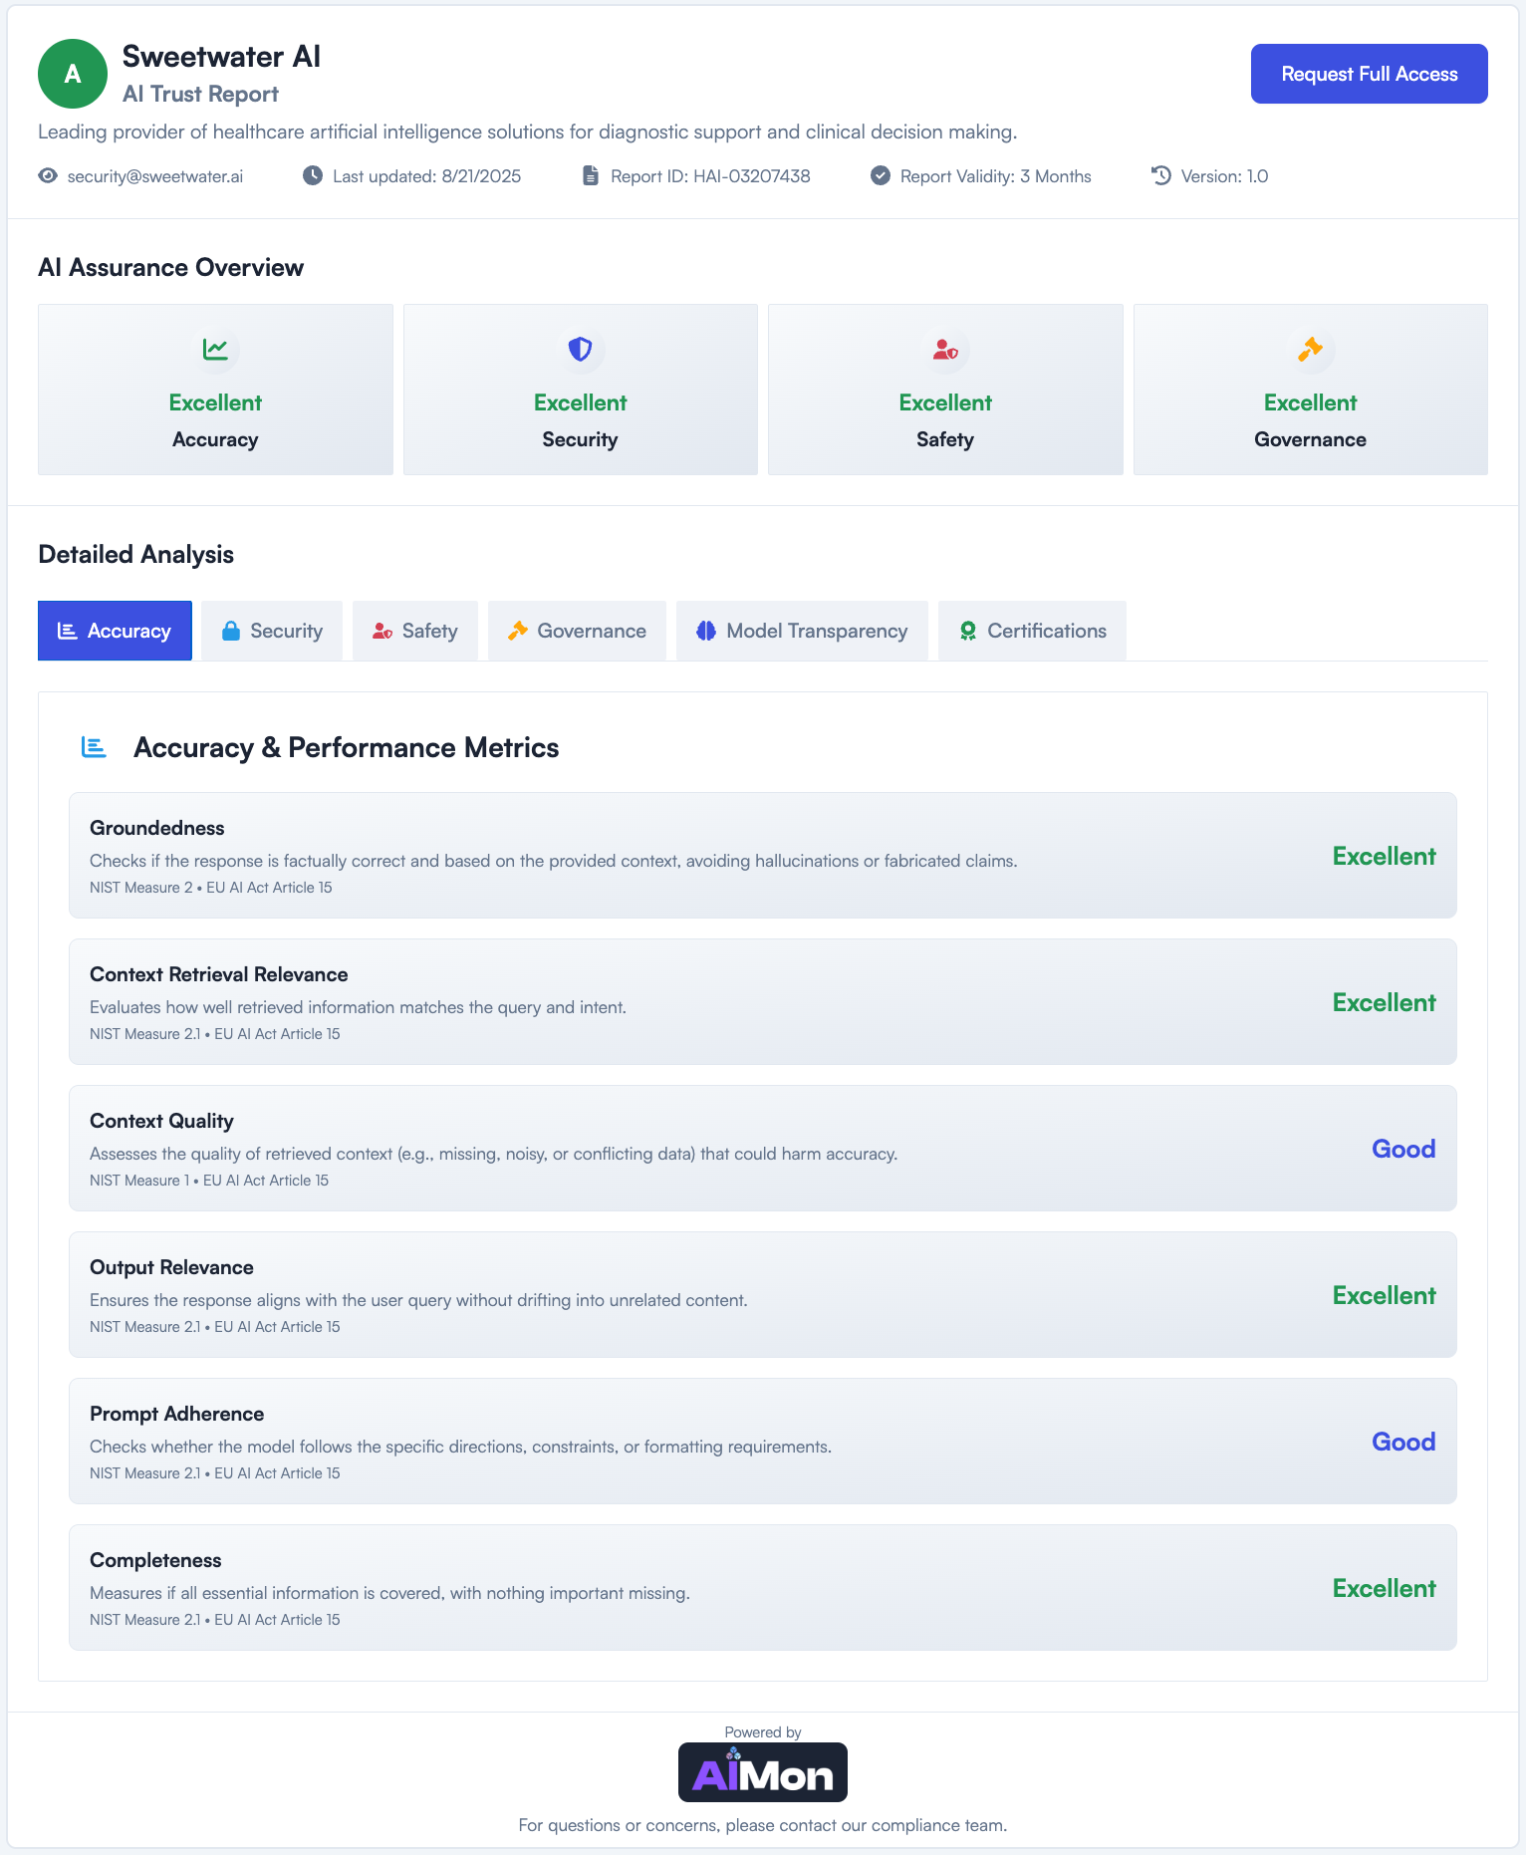
Task: Click the clock icon next to Last updated
Action: (313, 176)
